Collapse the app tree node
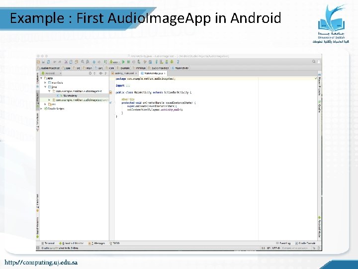 pyautogui.click(x=41, y=78)
